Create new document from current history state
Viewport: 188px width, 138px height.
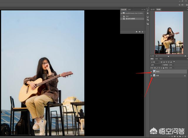coord(137,32)
